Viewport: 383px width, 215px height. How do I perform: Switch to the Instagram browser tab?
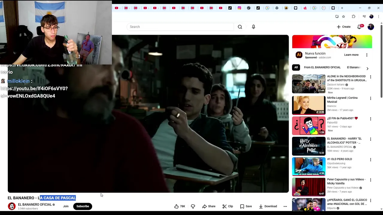pos(239,8)
